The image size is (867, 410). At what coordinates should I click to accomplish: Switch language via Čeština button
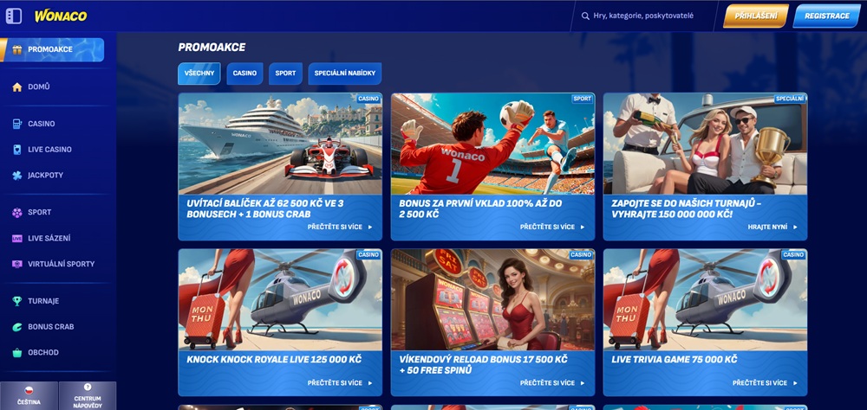tap(29, 395)
